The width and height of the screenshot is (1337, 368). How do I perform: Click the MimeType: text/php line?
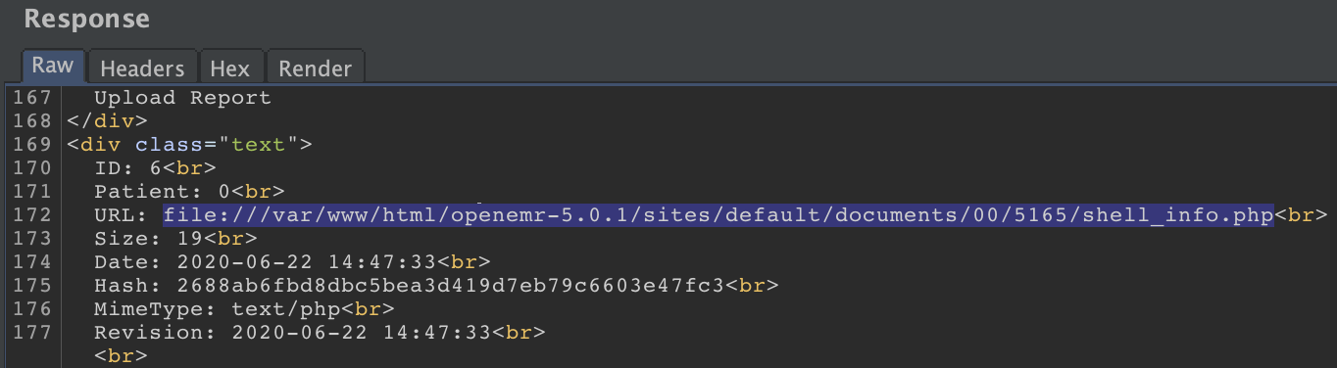tap(244, 308)
